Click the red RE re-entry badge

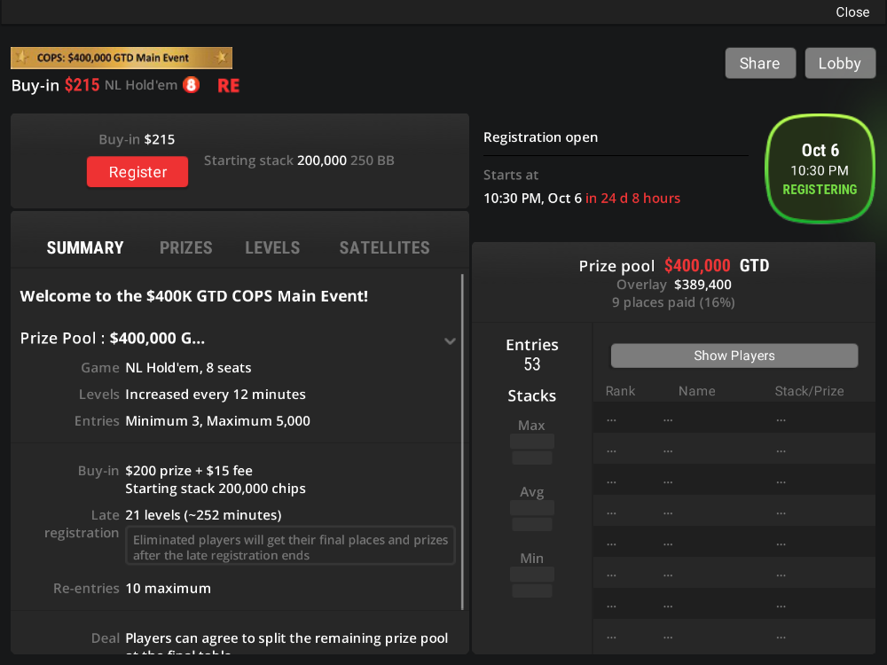(x=228, y=86)
